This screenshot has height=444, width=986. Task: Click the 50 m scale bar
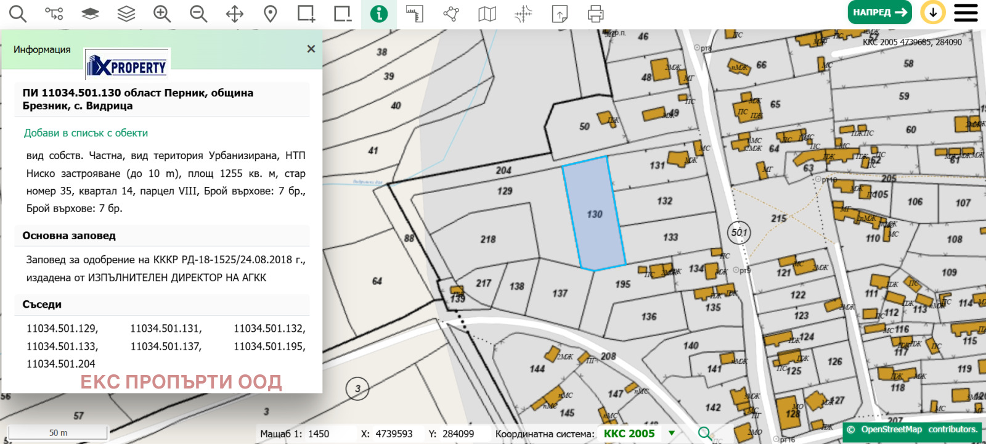coord(58,432)
